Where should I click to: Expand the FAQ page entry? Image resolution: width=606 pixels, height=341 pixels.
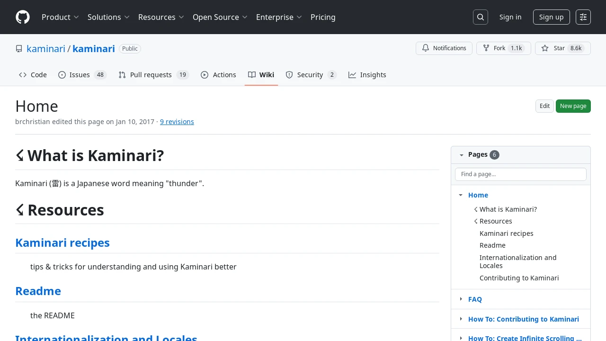pyautogui.click(x=461, y=299)
